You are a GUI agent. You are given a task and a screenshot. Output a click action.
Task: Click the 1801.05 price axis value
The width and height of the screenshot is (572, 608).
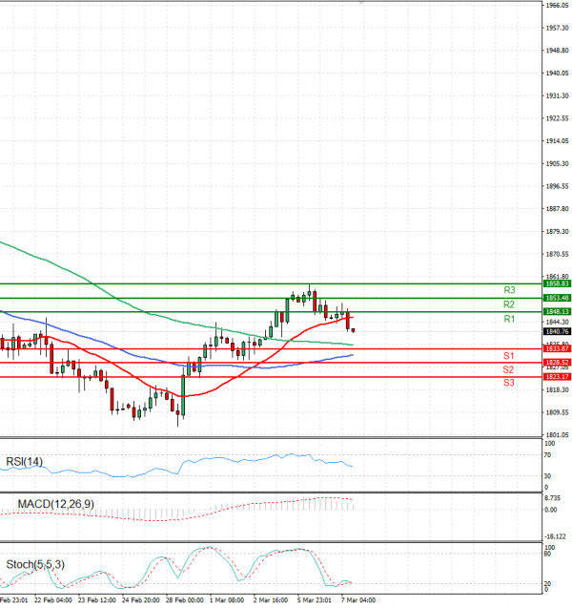coord(557,435)
